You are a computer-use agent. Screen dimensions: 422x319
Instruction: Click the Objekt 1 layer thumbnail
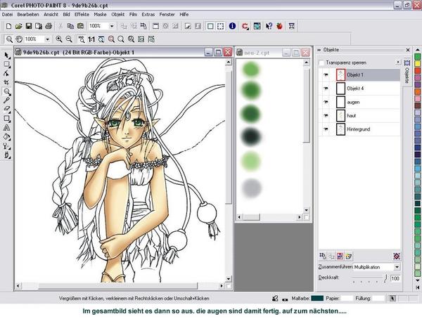click(340, 75)
